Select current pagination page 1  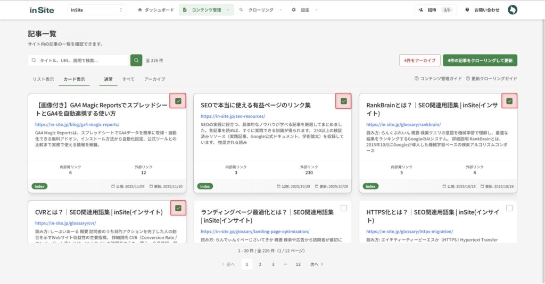point(247,264)
